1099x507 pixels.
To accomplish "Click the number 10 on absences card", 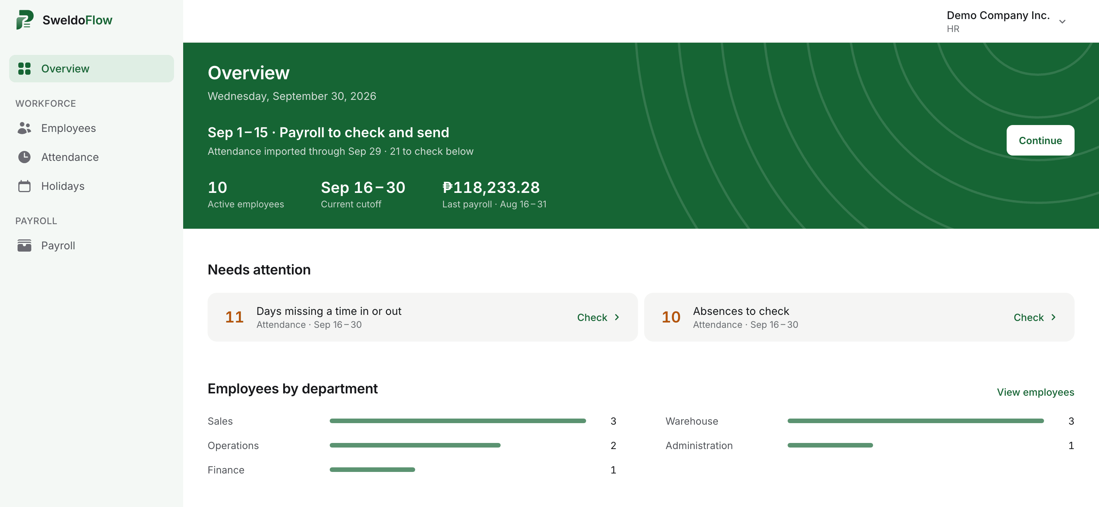I will tap(671, 318).
